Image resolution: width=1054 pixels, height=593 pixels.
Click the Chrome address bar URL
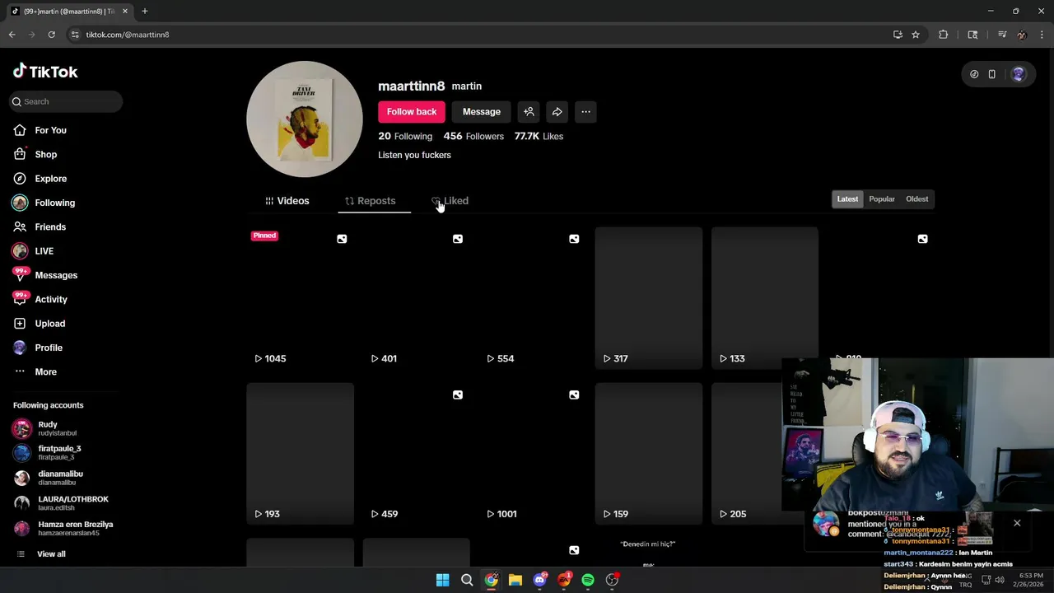click(x=128, y=35)
